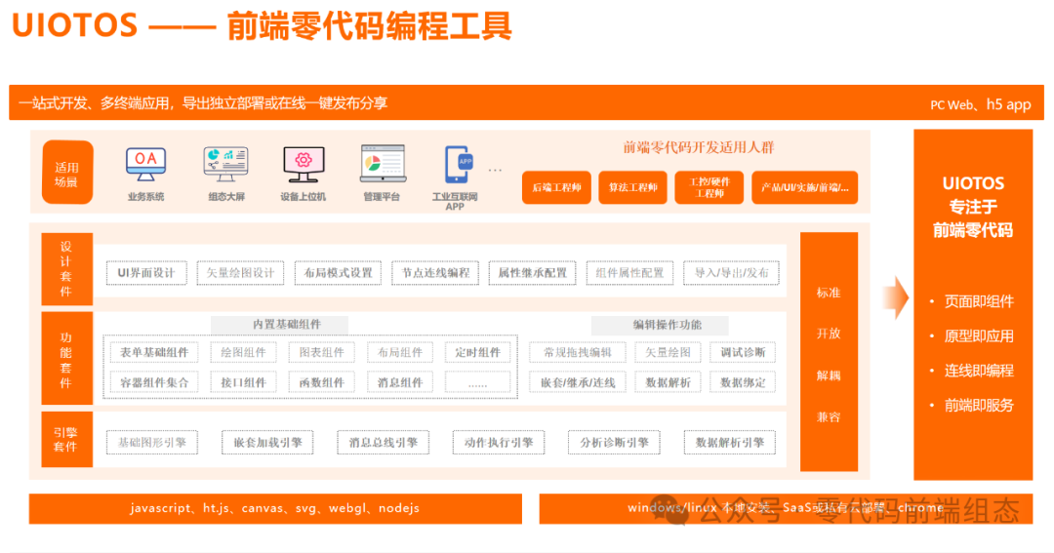Open the 设备上位机 monitor icon
The image size is (1054, 553).
(304, 165)
